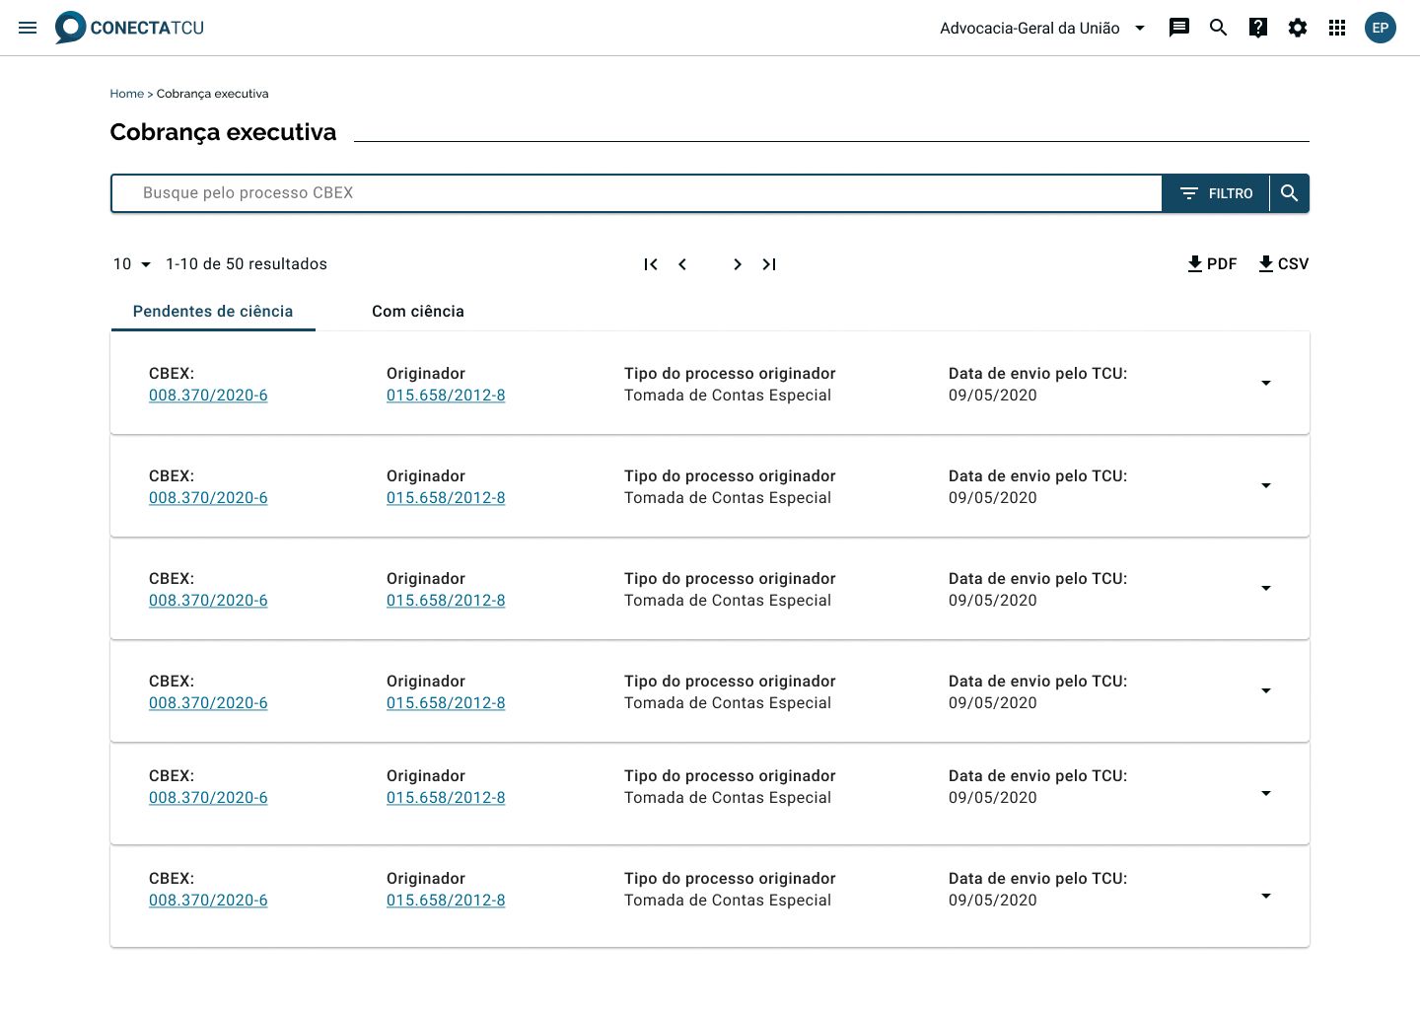Open the FILTRO filter options

pos(1216,193)
